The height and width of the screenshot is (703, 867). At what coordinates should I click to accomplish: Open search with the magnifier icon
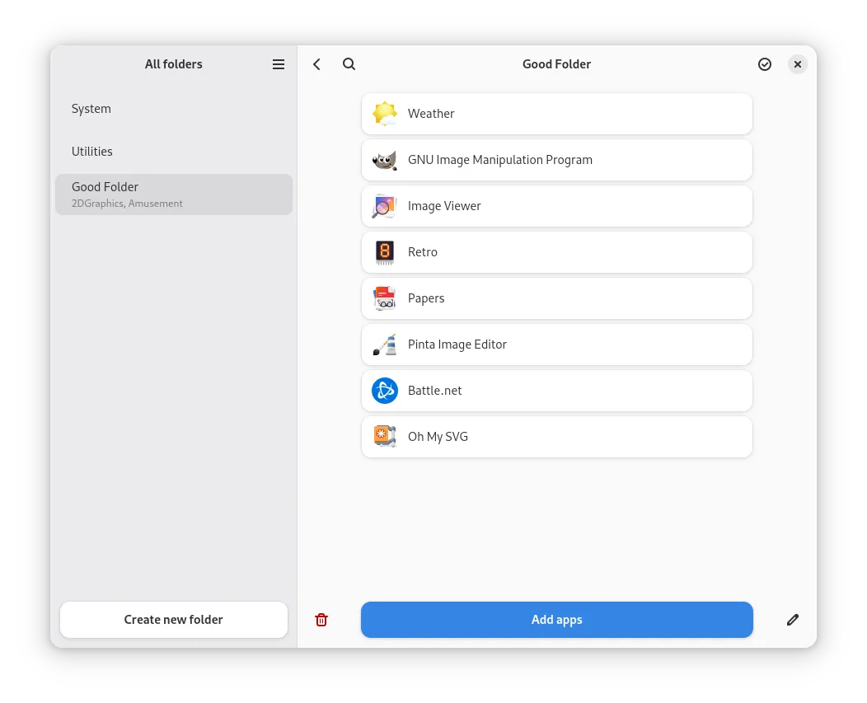pos(349,64)
